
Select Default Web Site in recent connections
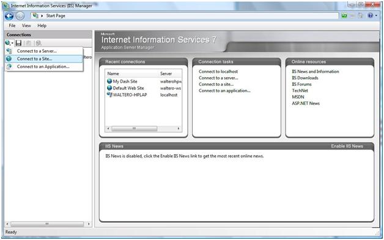point(128,88)
